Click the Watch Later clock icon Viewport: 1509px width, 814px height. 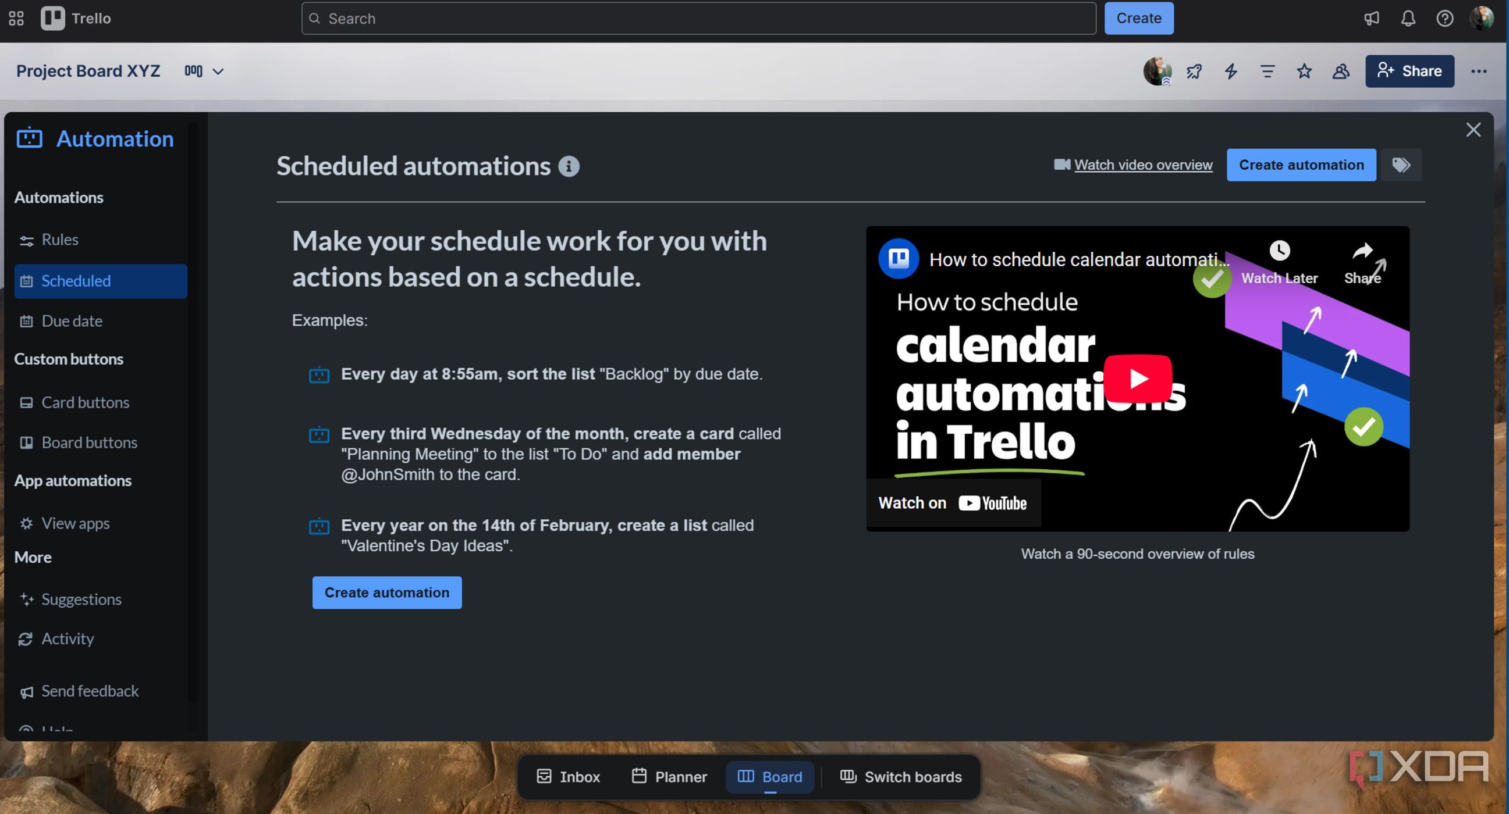click(x=1279, y=252)
